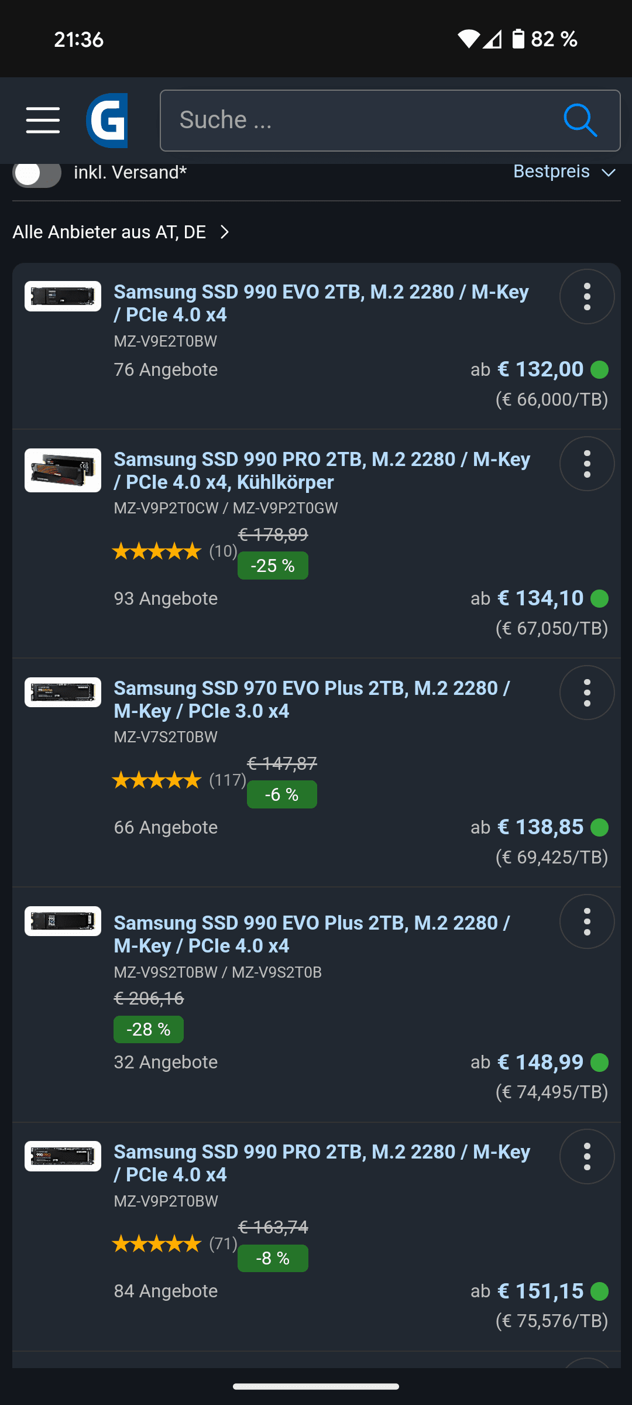Open options menu for Samsung 990 EVO 2TB
The height and width of the screenshot is (1405, 632).
(587, 297)
